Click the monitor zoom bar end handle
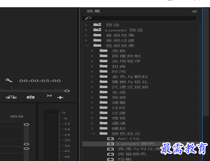210x161 pixels. click(67, 91)
